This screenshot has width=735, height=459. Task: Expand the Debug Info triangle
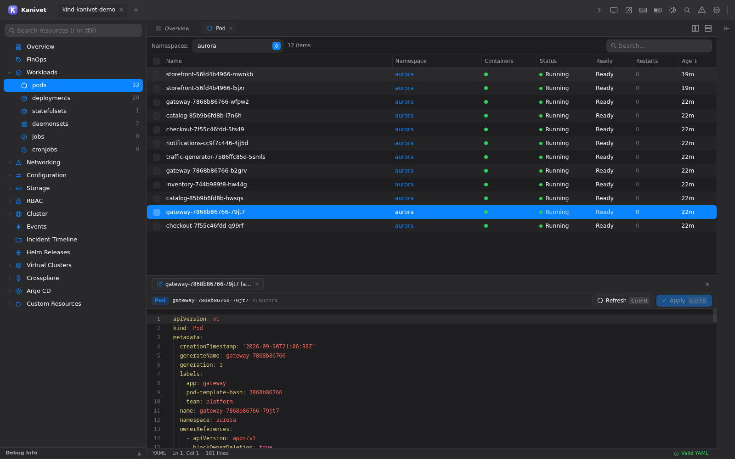[x=139, y=453]
